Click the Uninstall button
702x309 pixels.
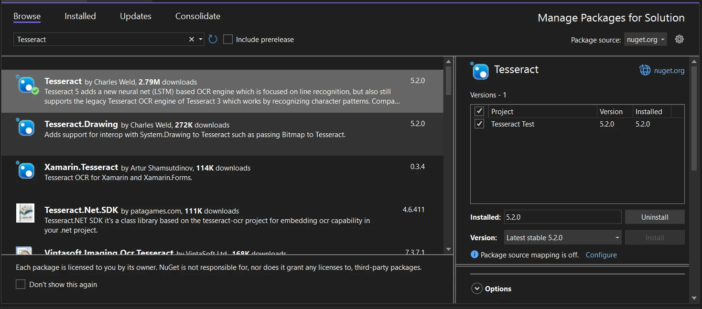[654, 217]
